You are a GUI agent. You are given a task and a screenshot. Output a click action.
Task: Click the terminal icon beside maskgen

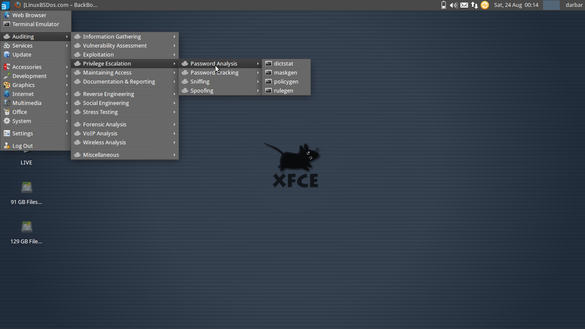pos(269,72)
